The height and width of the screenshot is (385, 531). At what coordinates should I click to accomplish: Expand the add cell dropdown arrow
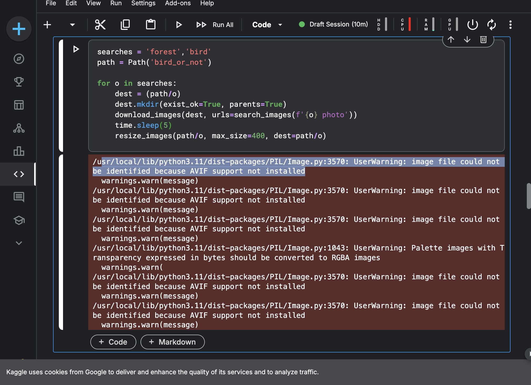point(72,25)
